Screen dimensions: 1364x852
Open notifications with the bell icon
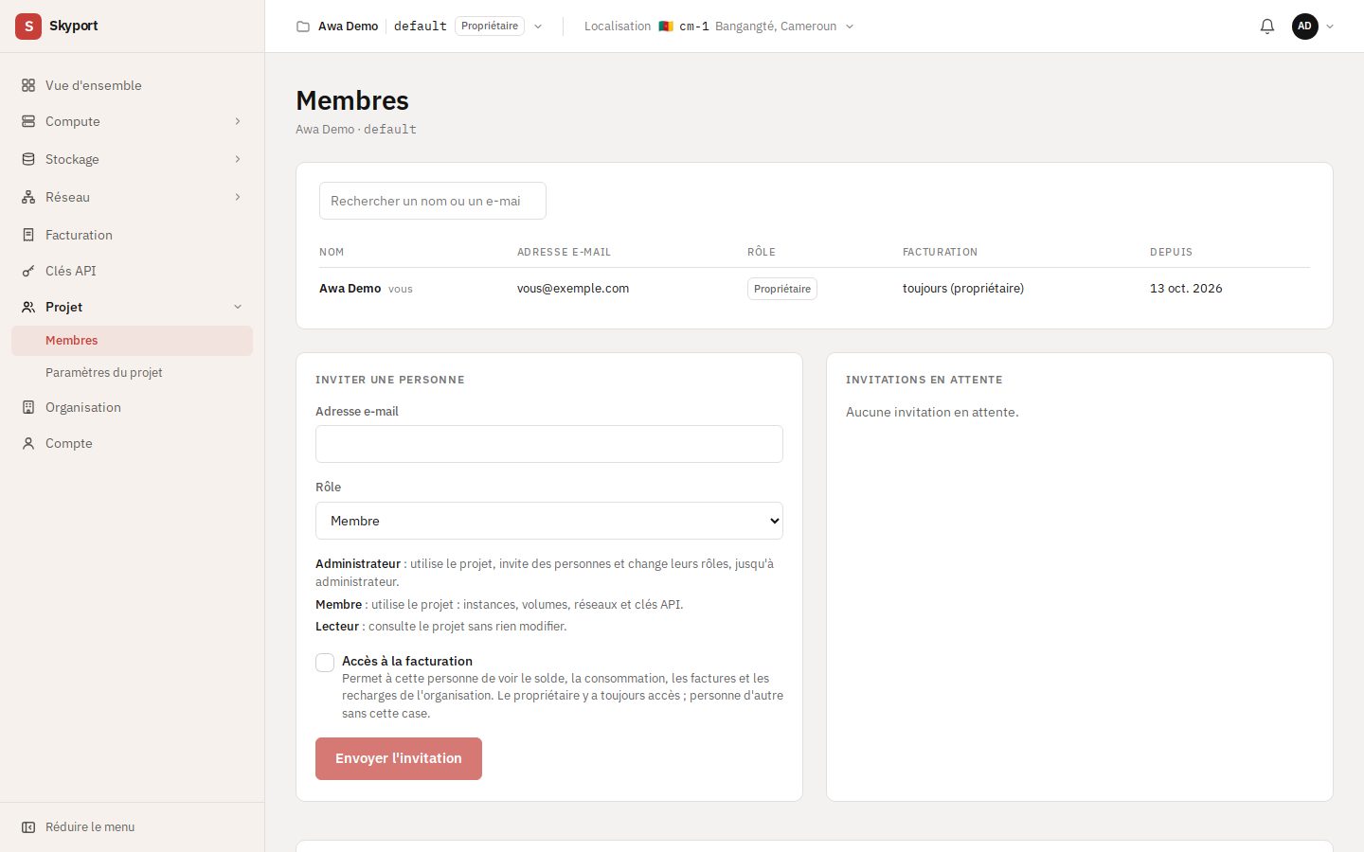click(1267, 27)
